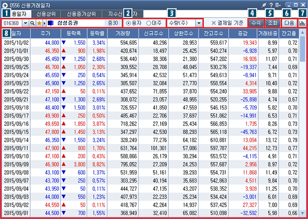
Task: Select the 2015/10/02 date row
Action: tap(150, 43)
